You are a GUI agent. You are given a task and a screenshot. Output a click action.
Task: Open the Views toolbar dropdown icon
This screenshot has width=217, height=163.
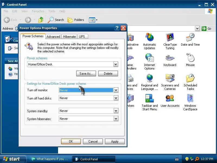(x=93, y=20)
